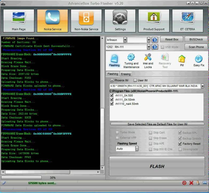Click the up-arrow icon in title bar
This screenshot has width=209, height=193.
click(192, 3)
